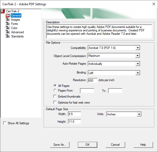The height and width of the screenshot is (152, 158).
Task: Click the icon next to Advanced
Action: click(x=8, y=32)
